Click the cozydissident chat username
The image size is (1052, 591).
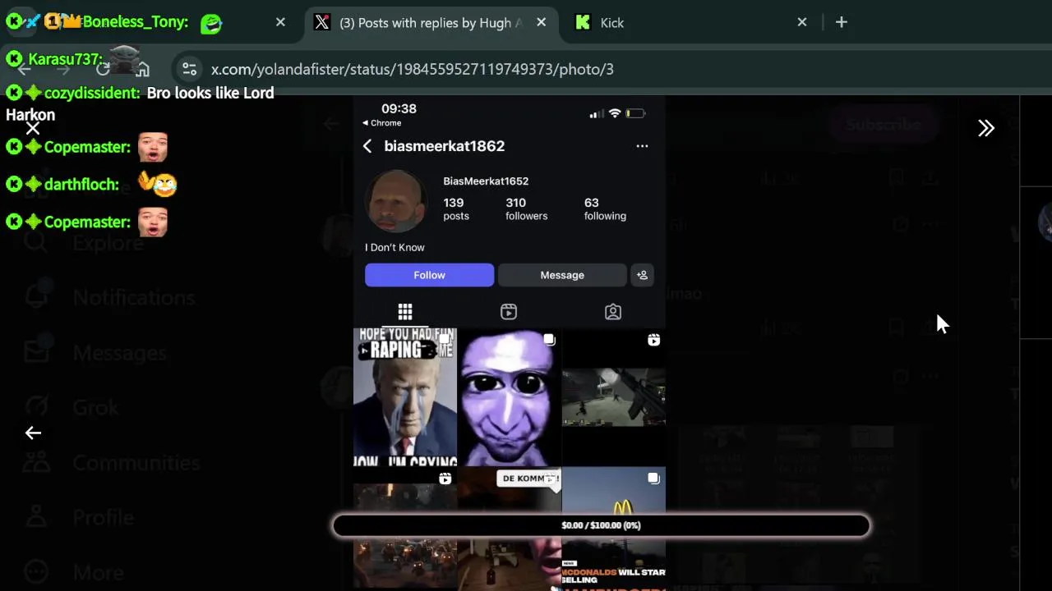pos(92,93)
